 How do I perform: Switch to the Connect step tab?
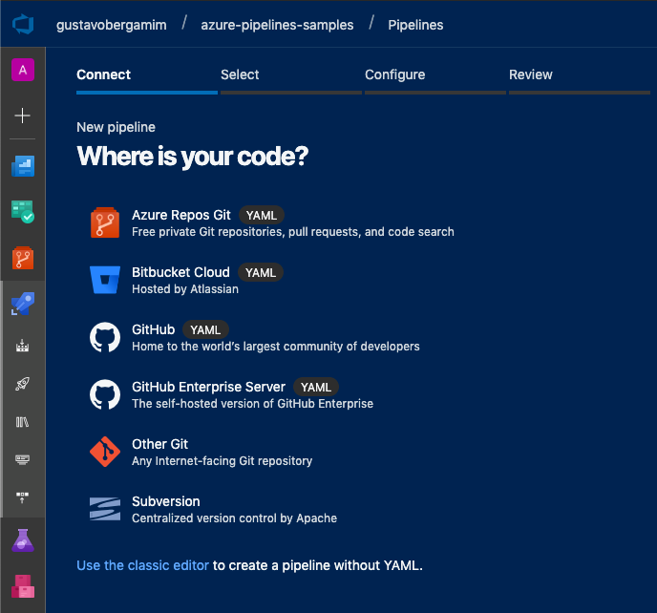[147, 79]
